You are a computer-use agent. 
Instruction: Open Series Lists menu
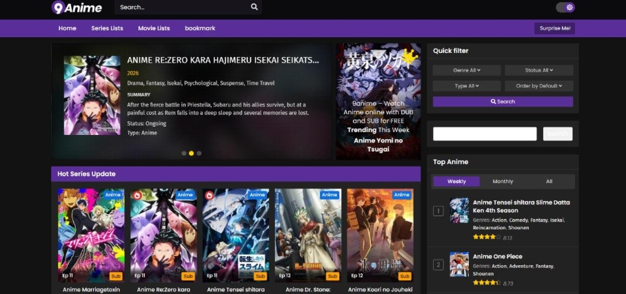coord(107,28)
